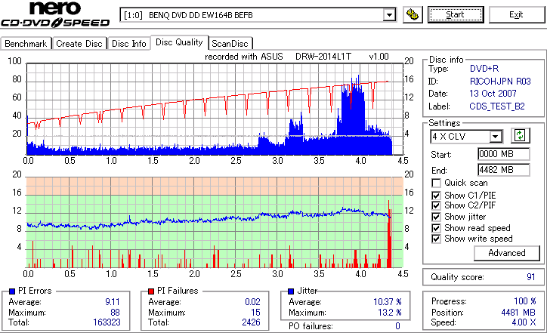547x333 pixels.
Task: Click the Progress value 100 %
Action: 524,301
